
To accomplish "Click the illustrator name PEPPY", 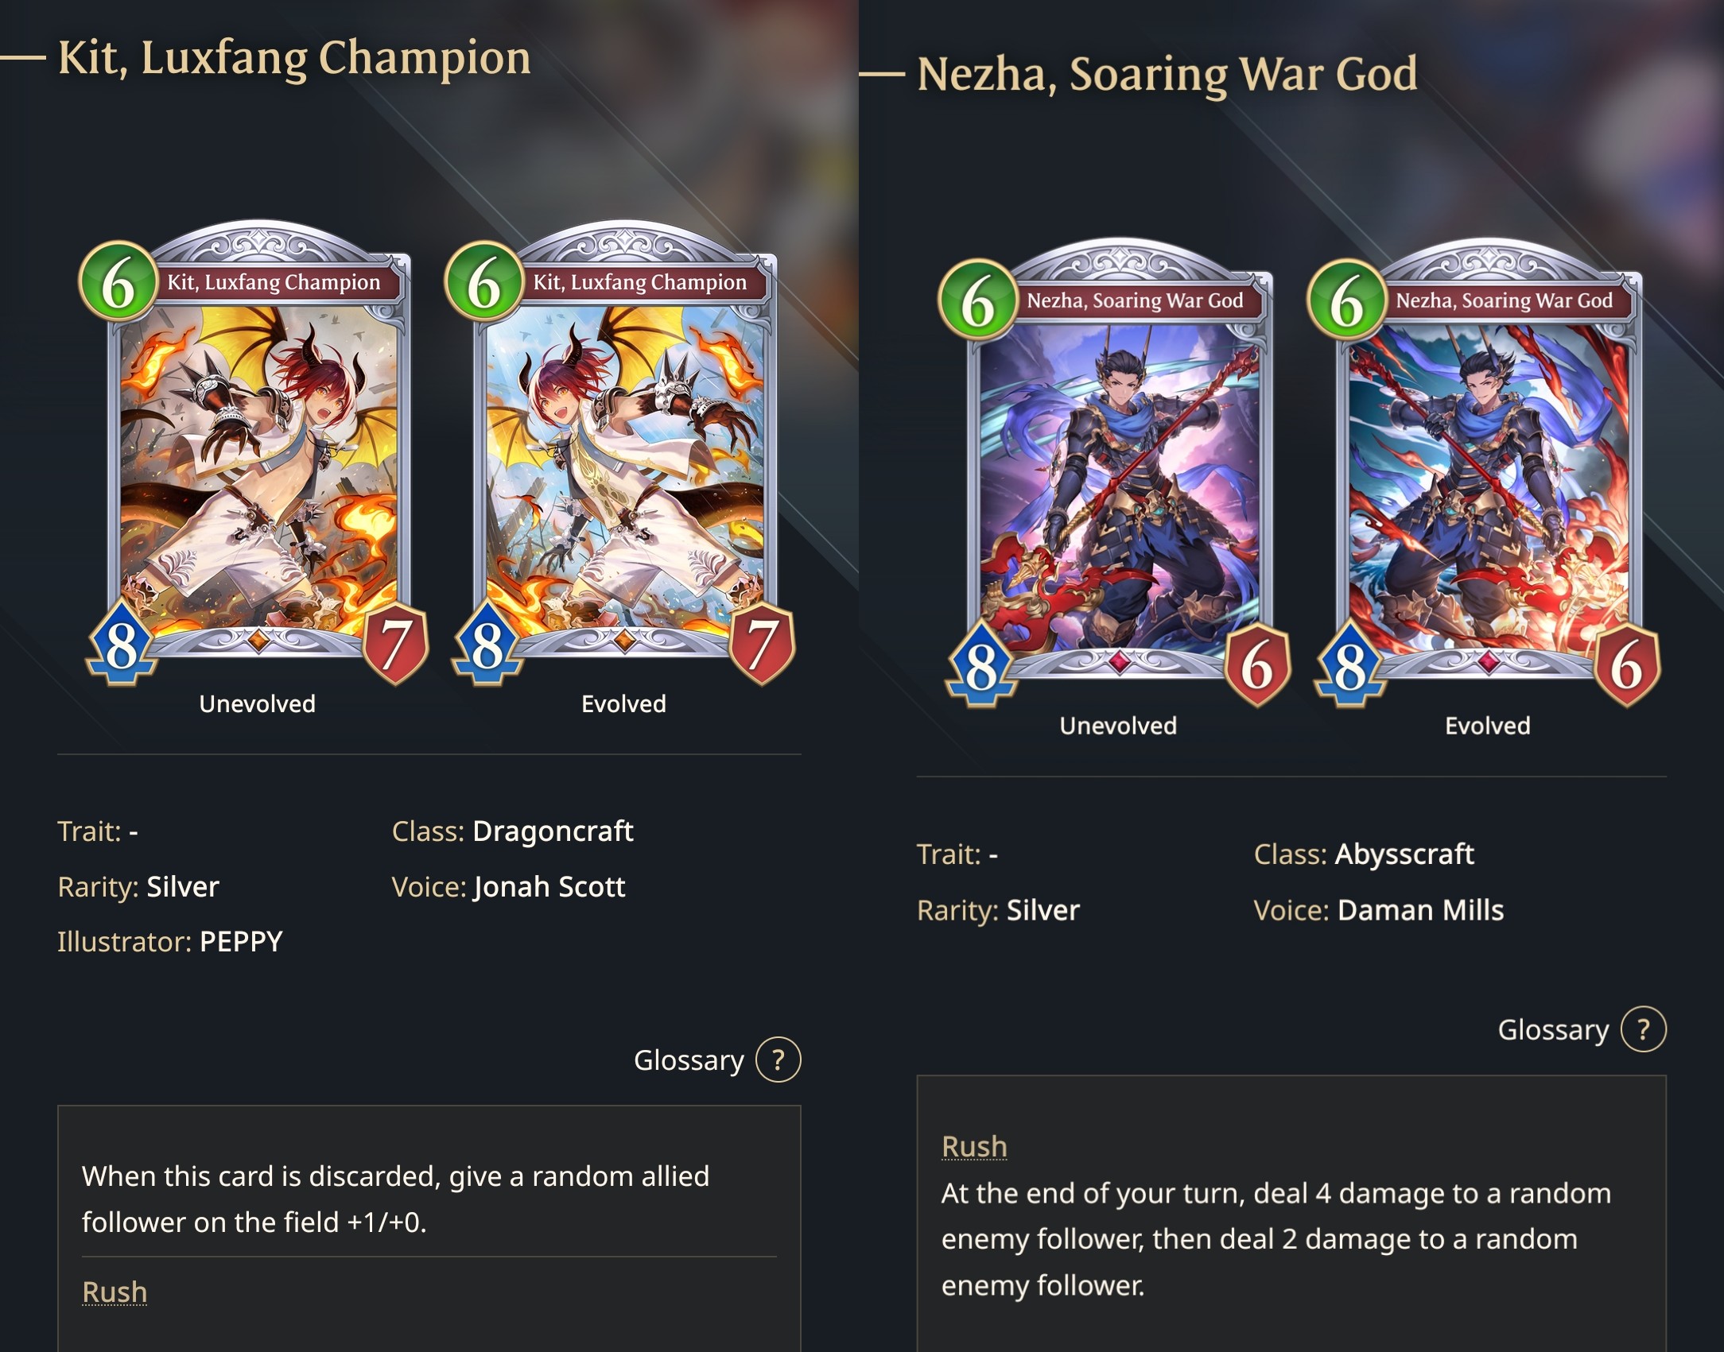I will pos(241,942).
